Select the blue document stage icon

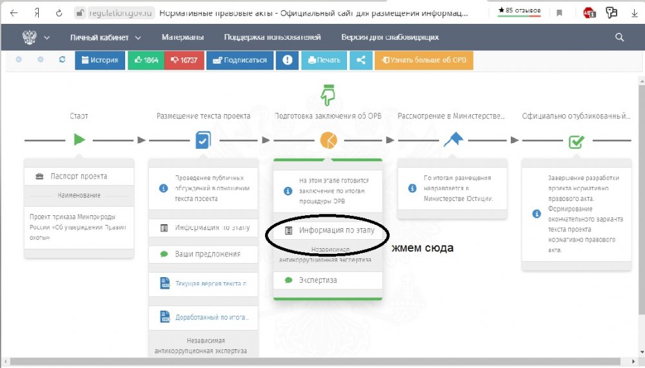coord(203,139)
